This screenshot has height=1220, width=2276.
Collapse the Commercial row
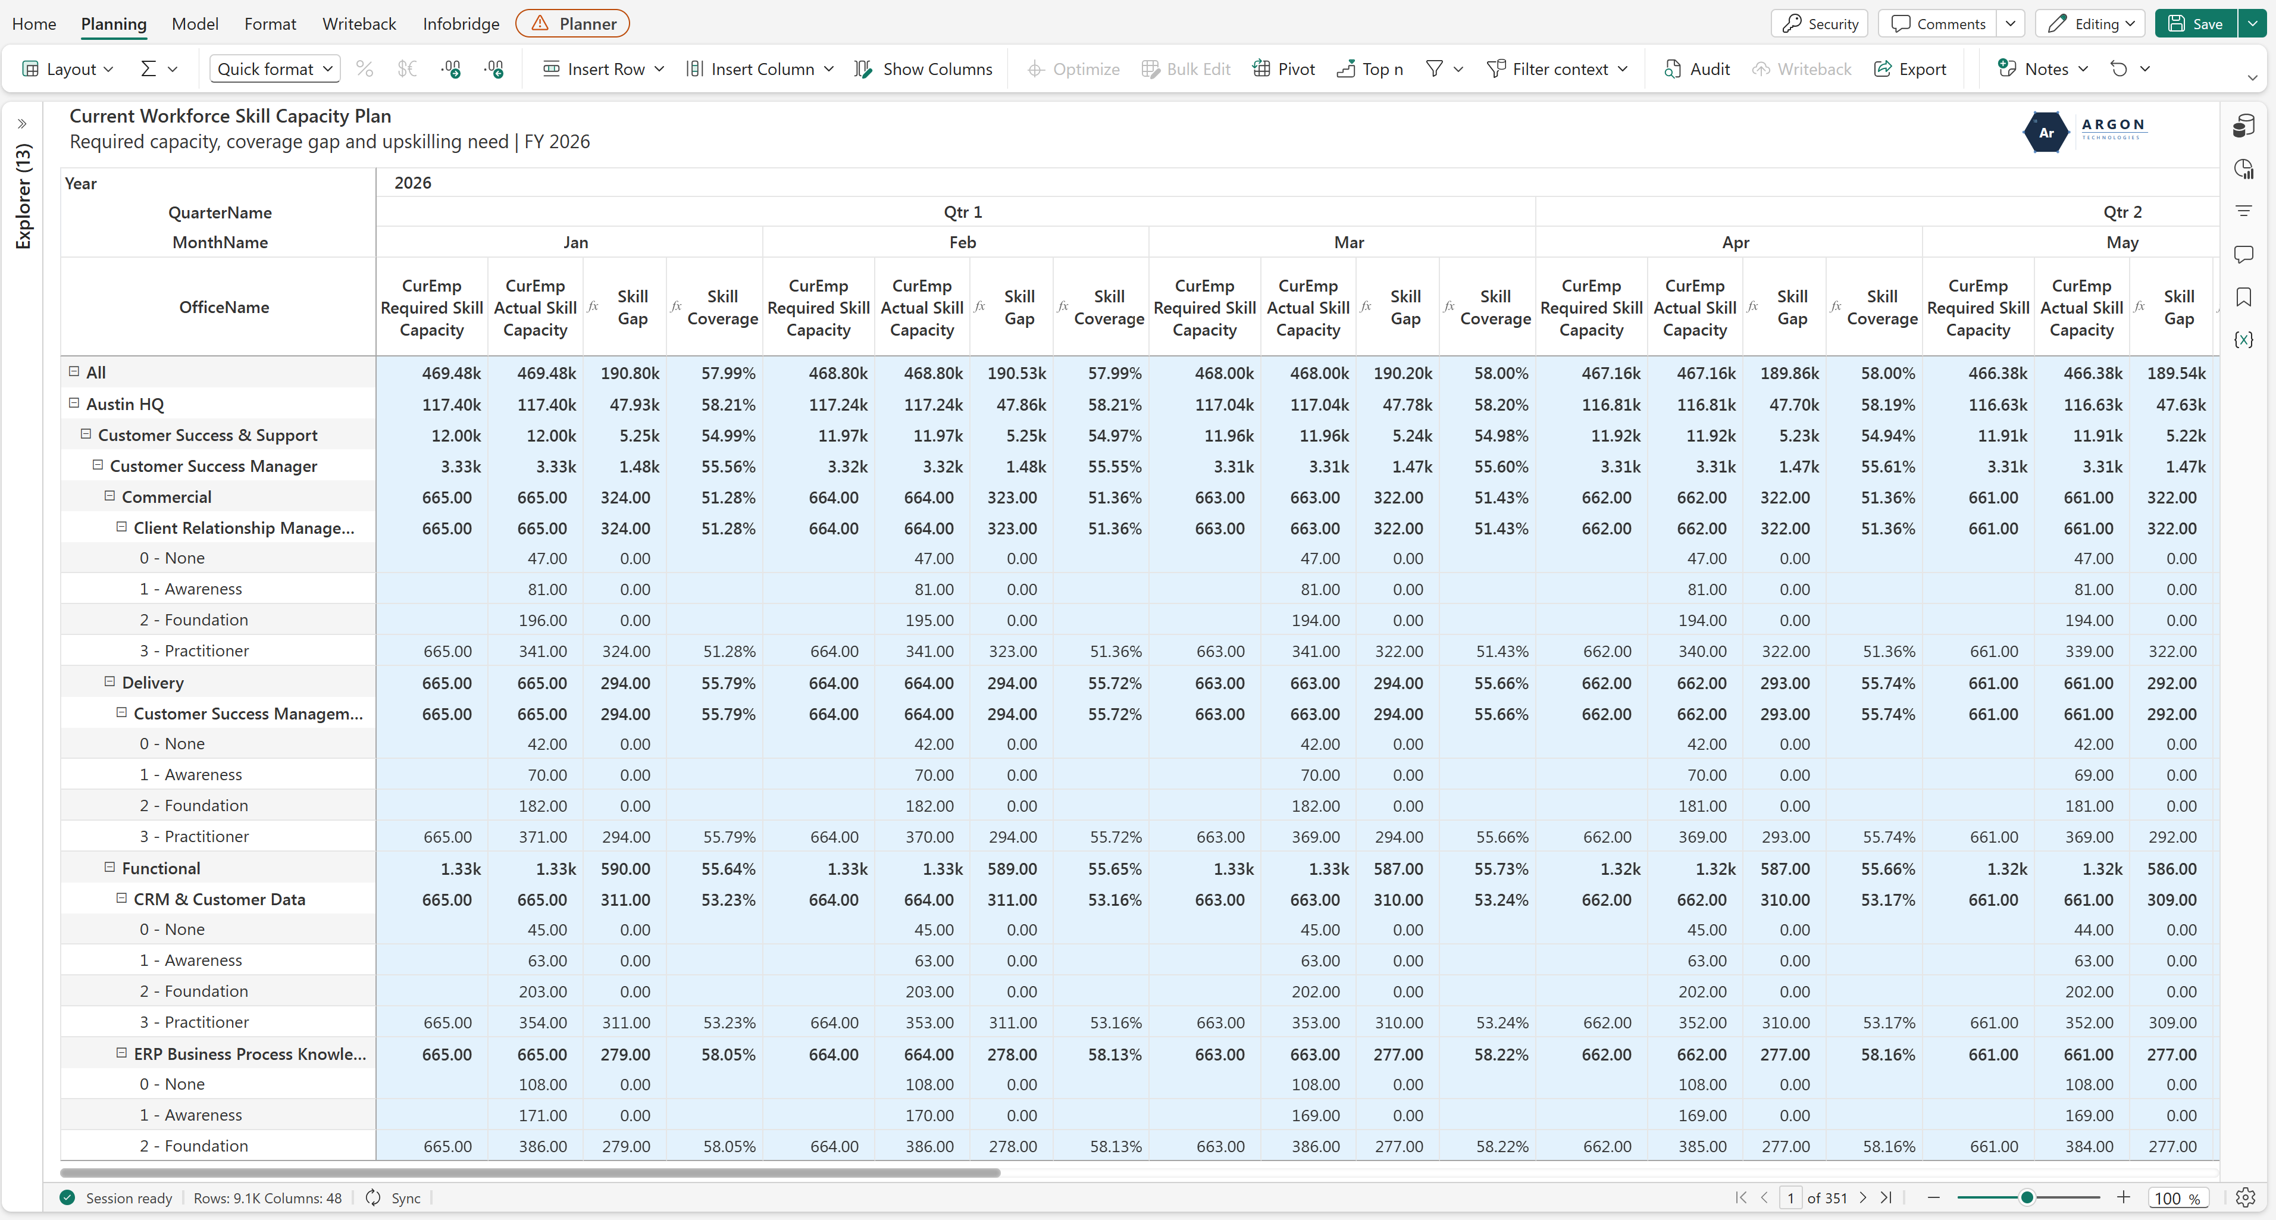(109, 496)
